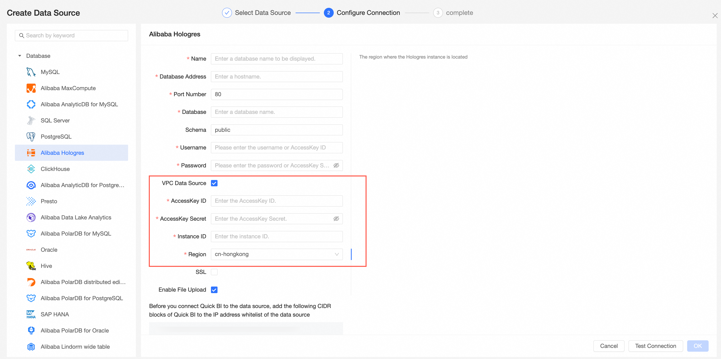The width and height of the screenshot is (721, 359).
Task: Click the Username input field
Action: pos(277,148)
